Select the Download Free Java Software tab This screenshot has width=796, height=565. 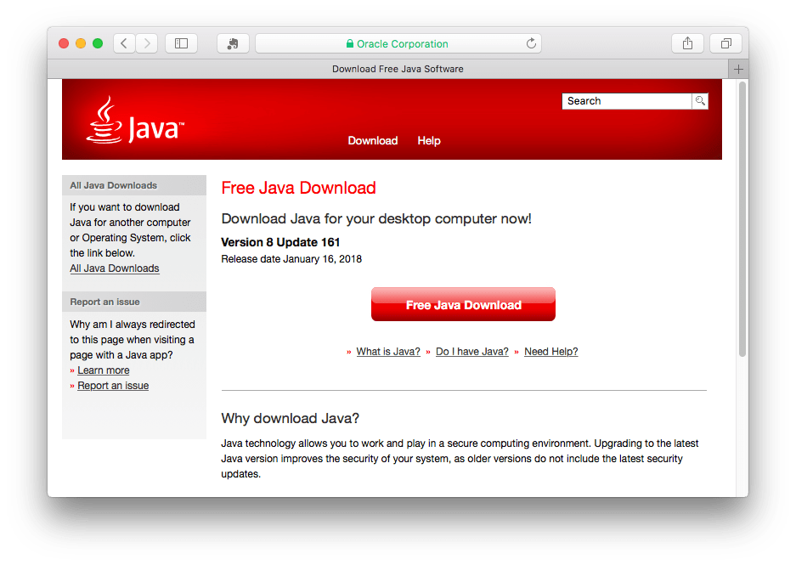coord(388,69)
